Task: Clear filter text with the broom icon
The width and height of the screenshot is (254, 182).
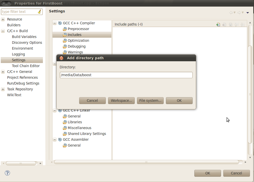Action: pos(39,12)
